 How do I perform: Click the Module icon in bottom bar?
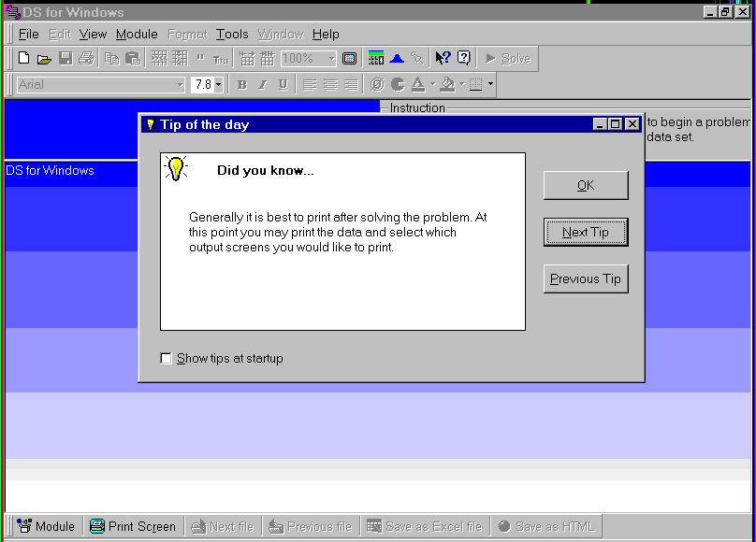(46, 526)
